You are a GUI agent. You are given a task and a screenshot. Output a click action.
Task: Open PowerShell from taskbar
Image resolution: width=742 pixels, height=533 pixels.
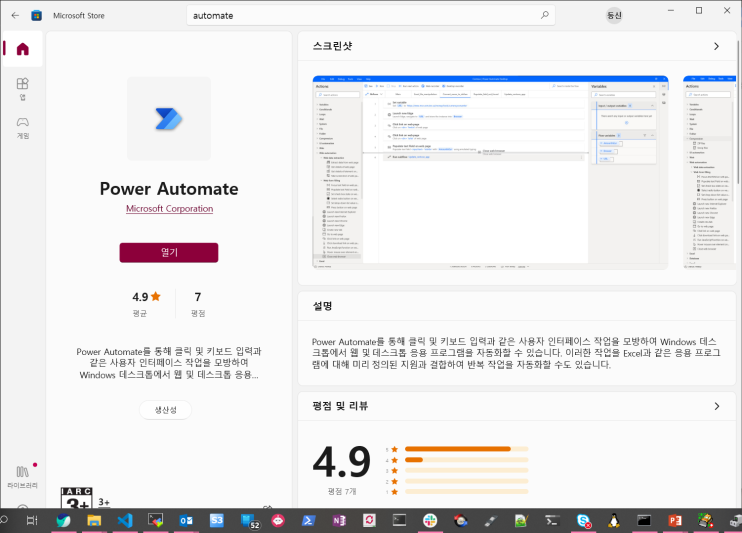308,521
